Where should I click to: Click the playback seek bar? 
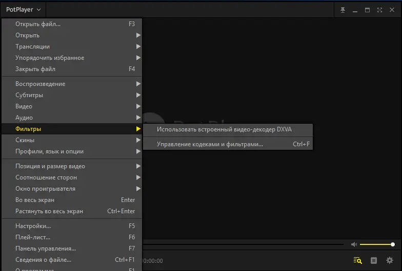(x=243, y=244)
